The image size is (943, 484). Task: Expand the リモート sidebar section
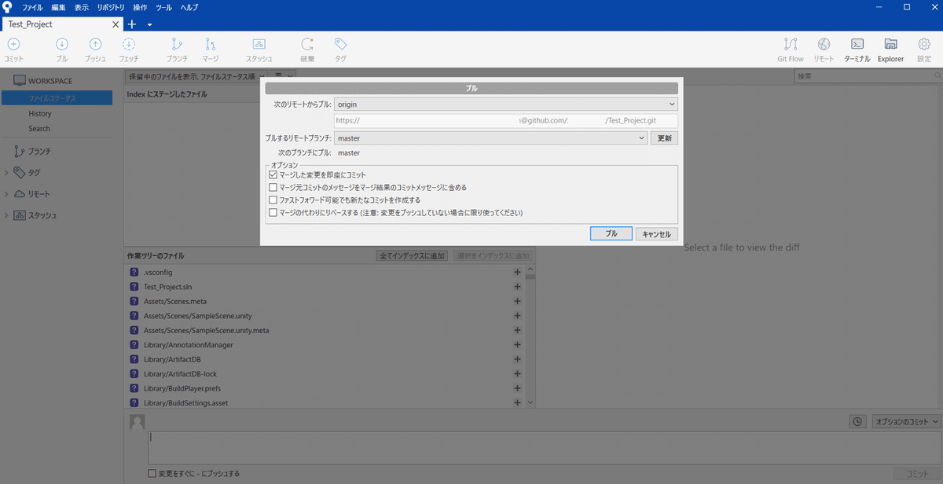(7, 194)
